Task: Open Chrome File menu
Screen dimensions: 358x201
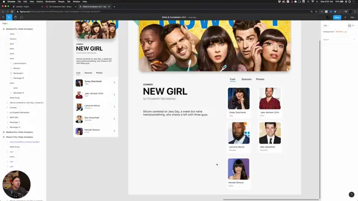Action: point(19,2)
